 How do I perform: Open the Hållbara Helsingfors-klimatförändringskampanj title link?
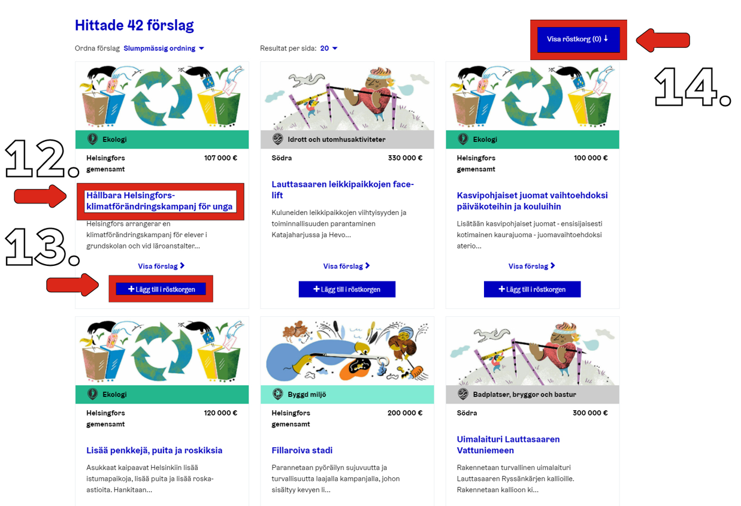[x=159, y=201]
